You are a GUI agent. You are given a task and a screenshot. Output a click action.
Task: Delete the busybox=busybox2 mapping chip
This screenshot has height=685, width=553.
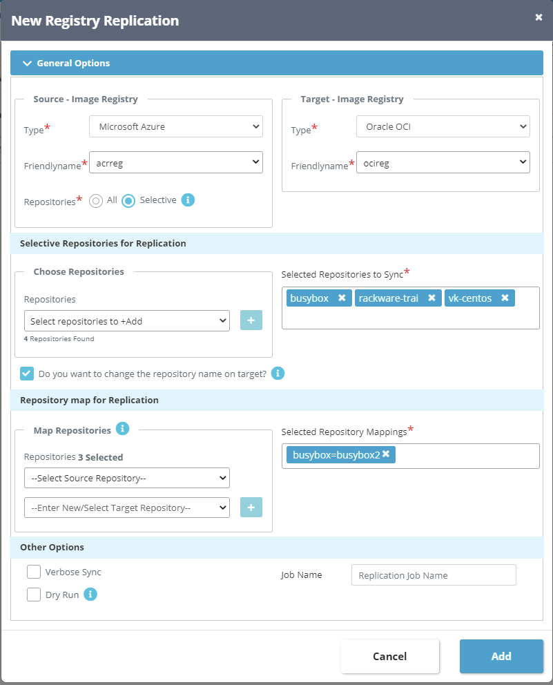[x=387, y=456]
